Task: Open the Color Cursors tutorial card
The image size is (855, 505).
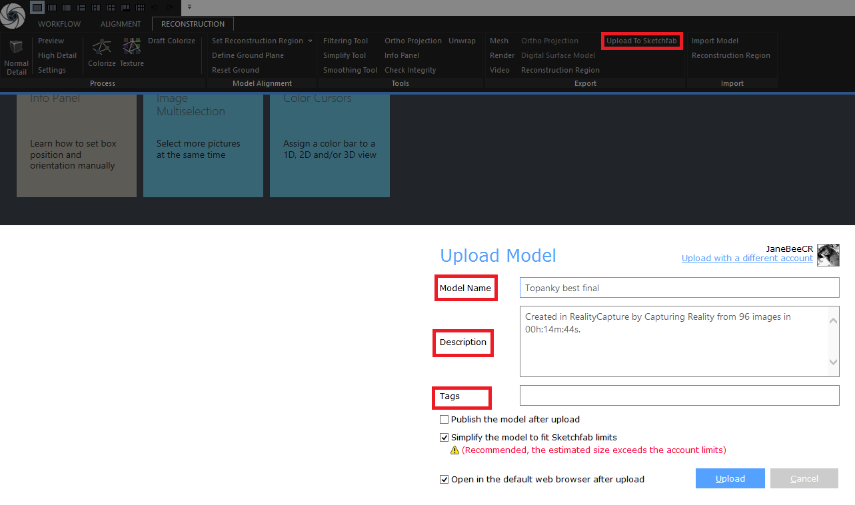Action: [x=330, y=146]
